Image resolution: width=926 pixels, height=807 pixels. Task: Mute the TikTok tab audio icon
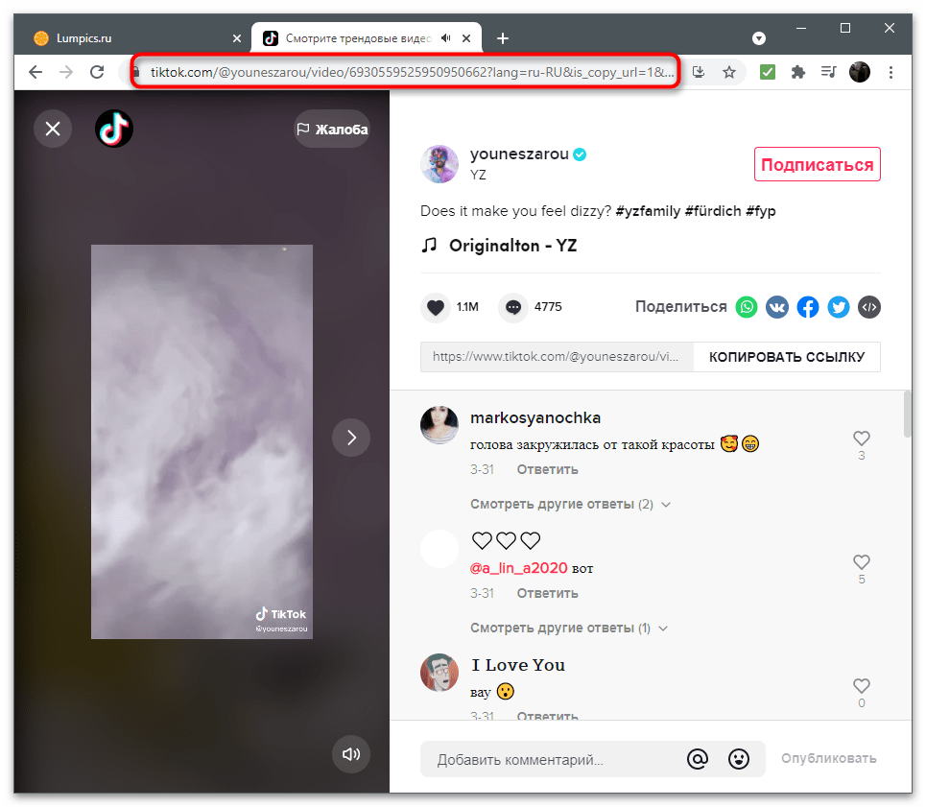tap(446, 37)
